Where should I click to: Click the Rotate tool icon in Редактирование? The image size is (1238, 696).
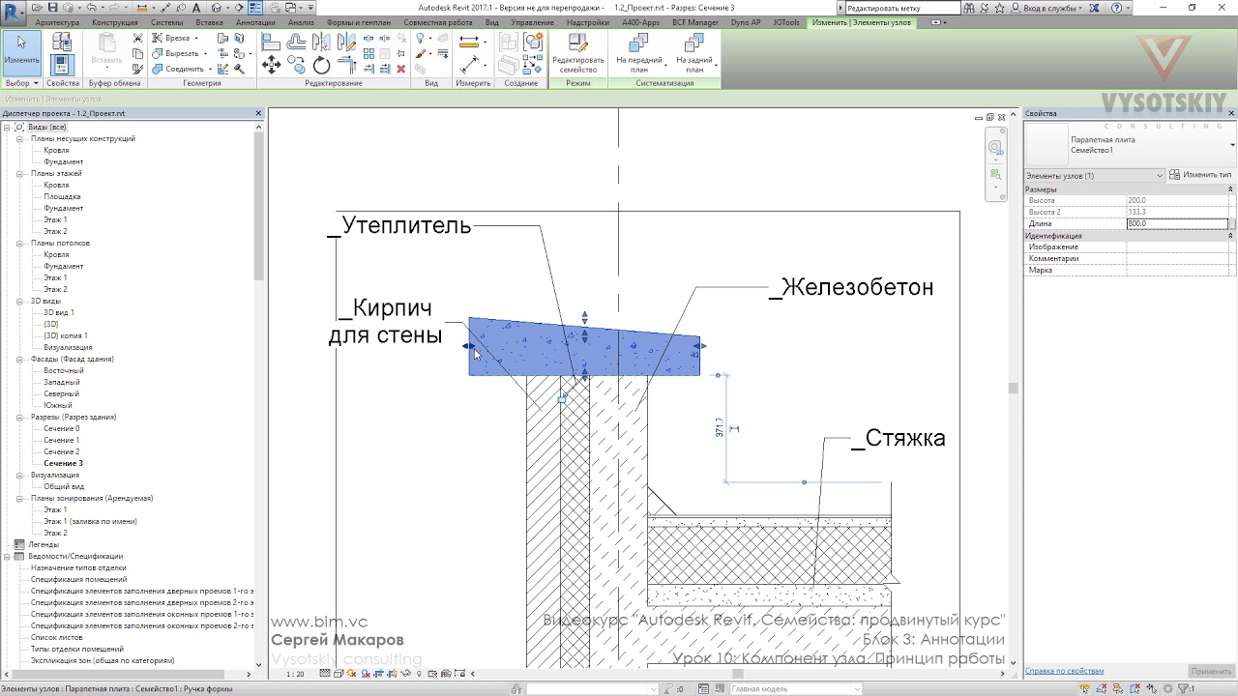coord(321,66)
